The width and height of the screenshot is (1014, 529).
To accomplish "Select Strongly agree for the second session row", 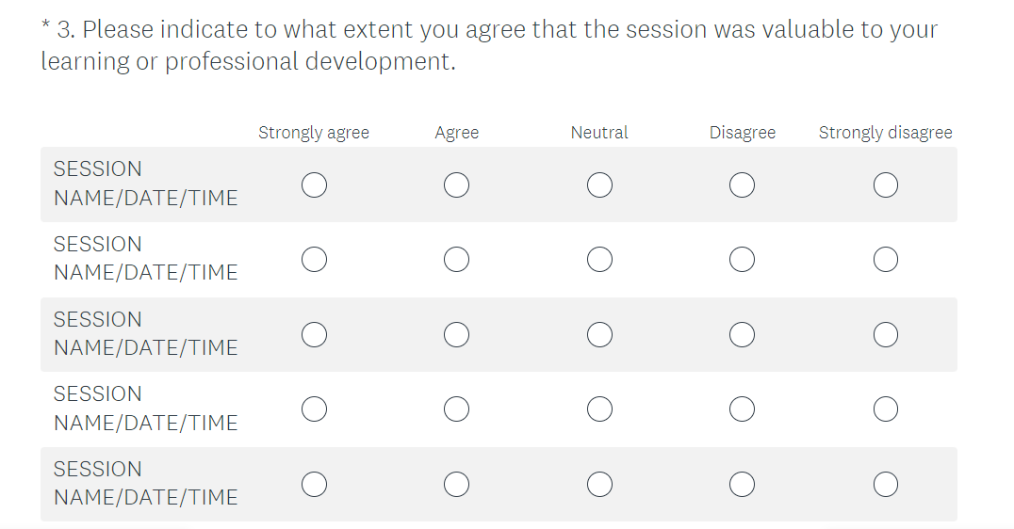I will (x=314, y=259).
